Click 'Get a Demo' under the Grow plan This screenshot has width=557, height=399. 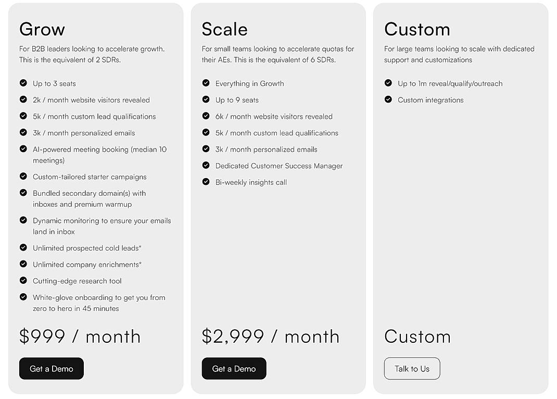click(51, 368)
